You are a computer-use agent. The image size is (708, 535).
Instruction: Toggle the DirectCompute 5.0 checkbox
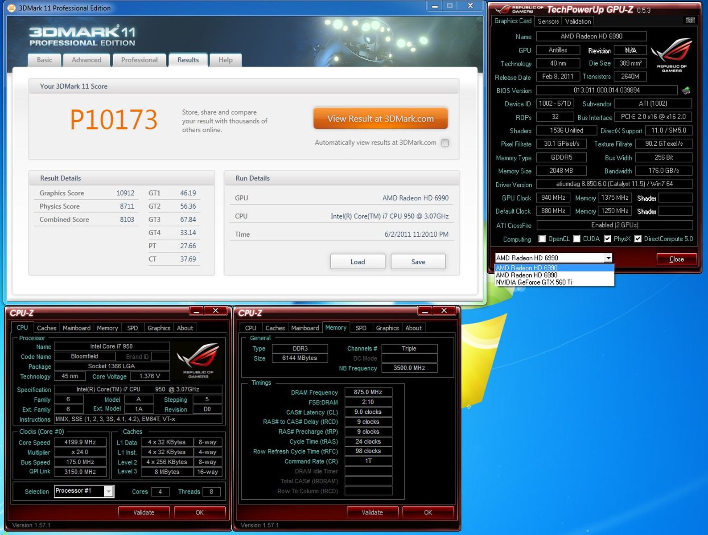638,239
